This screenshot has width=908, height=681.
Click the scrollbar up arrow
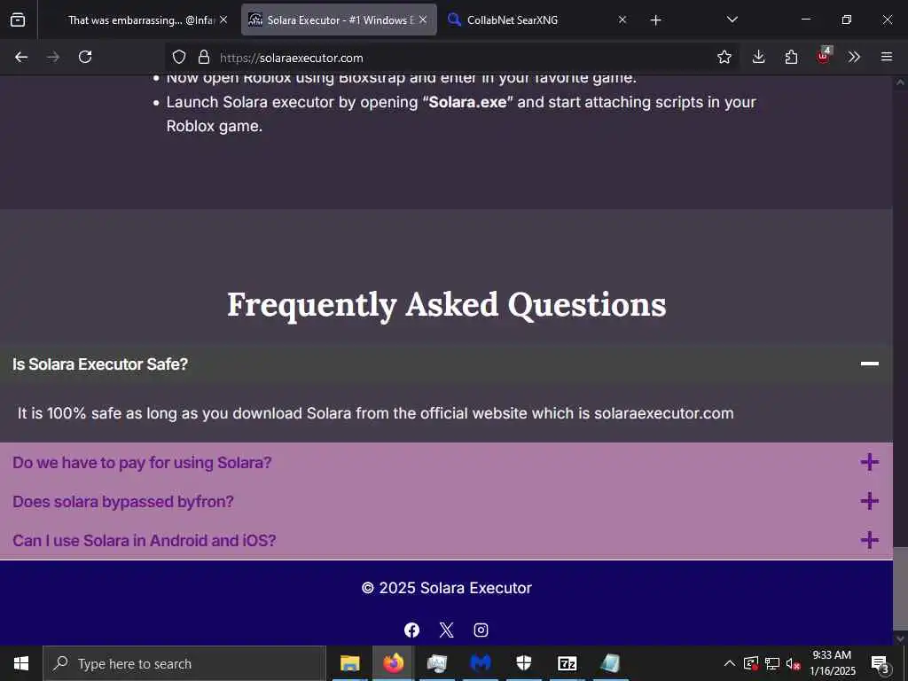(x=900, y=82)
